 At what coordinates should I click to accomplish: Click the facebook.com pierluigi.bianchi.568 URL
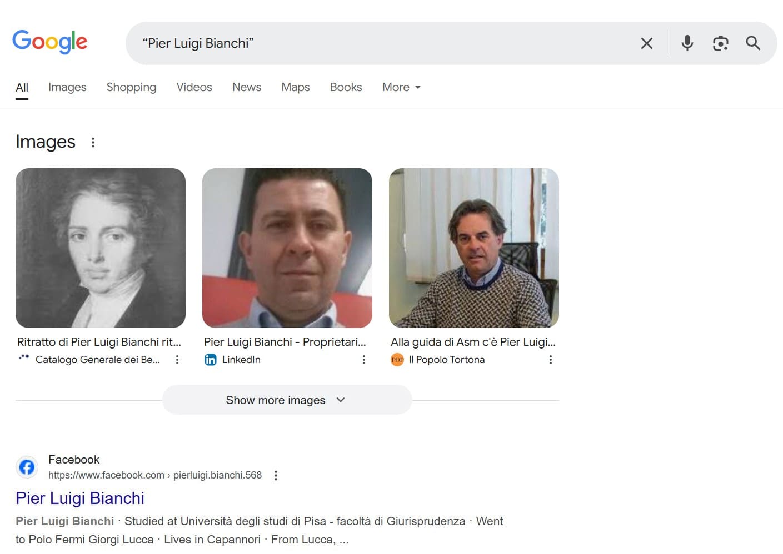point(155,475)
